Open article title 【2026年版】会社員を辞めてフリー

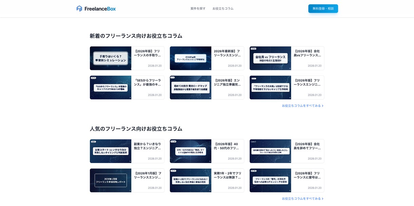(x=307, y=146)
